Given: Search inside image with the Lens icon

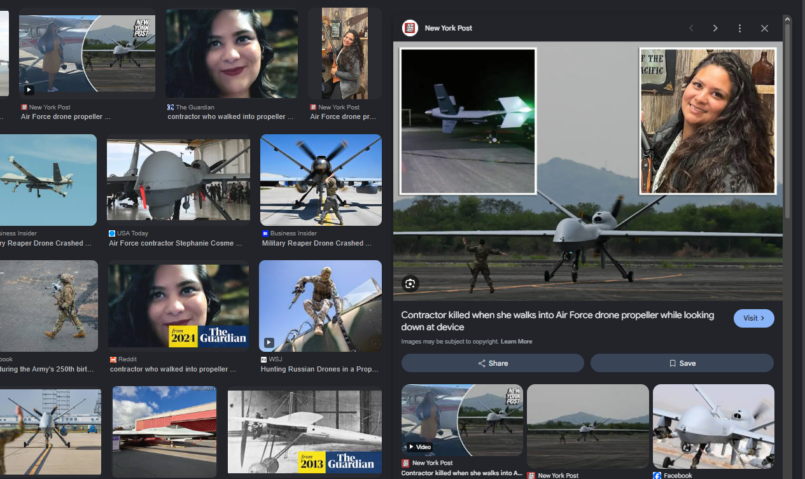Looking at the screenshot, I should click(x=410, y=284).
